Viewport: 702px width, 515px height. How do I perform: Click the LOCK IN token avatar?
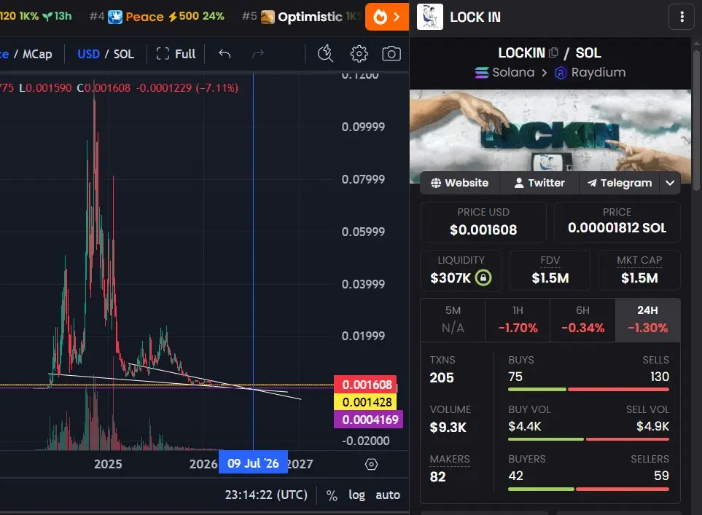pos(430,17)
